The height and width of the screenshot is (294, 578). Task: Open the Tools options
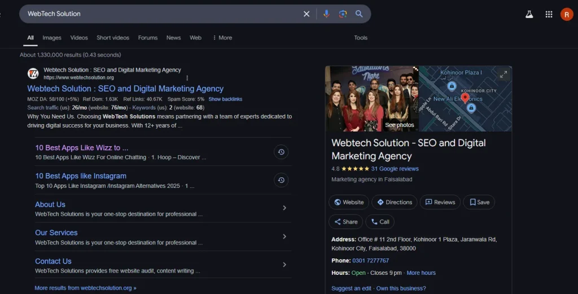[361, 38]
